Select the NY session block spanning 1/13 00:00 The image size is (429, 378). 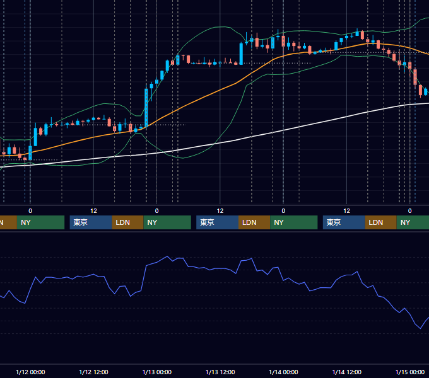167,222
